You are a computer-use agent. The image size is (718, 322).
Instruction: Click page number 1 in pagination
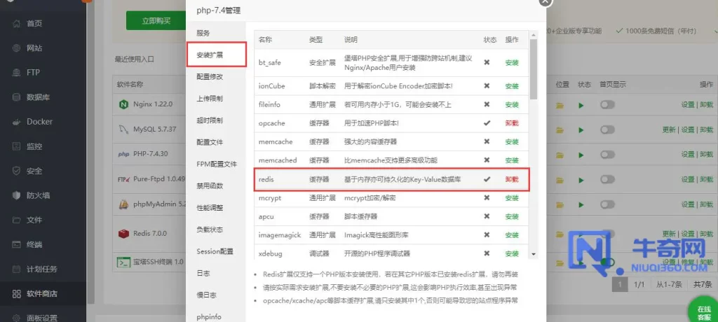tap(620, 284)
